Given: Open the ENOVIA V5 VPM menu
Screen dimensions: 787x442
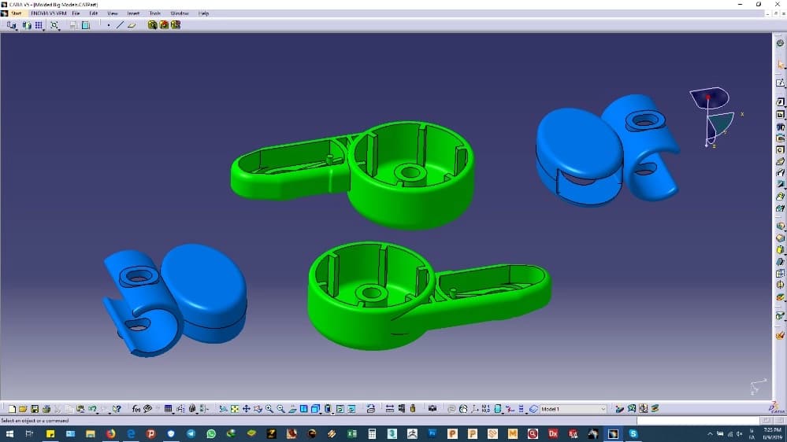Looking at the screenshot, I should click(48, 13).
